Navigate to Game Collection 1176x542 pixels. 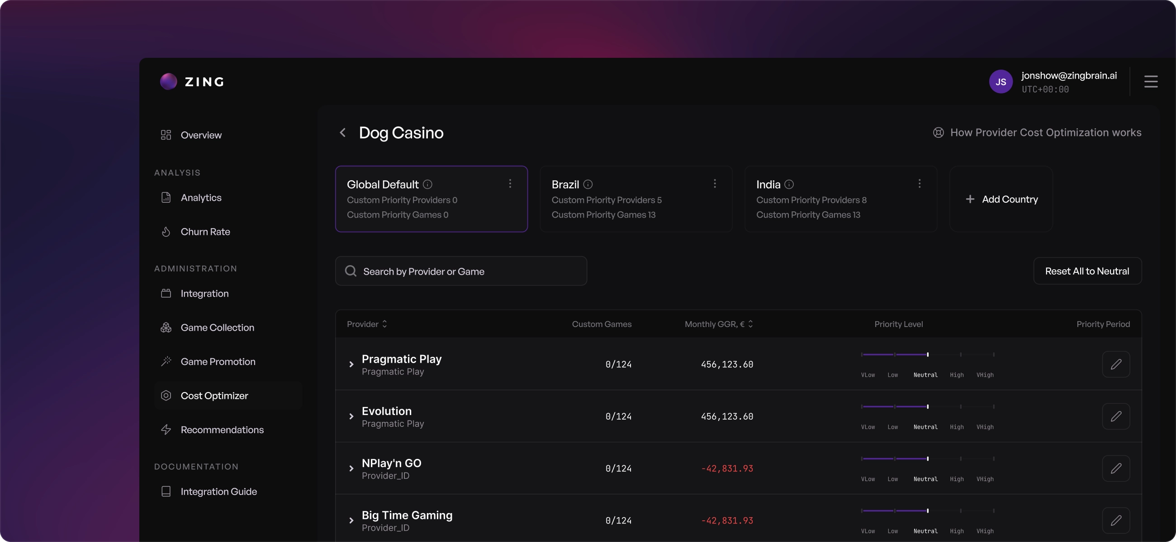click(x=217, y=327)
